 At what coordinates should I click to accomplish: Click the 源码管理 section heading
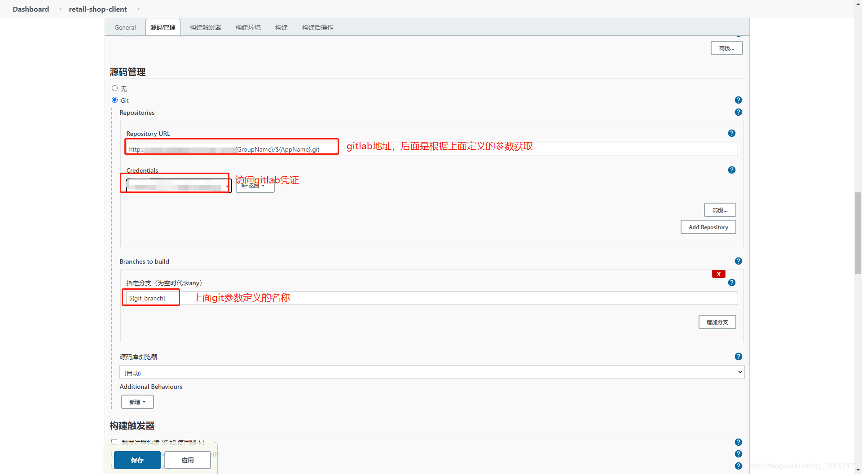tap(128, 72)
